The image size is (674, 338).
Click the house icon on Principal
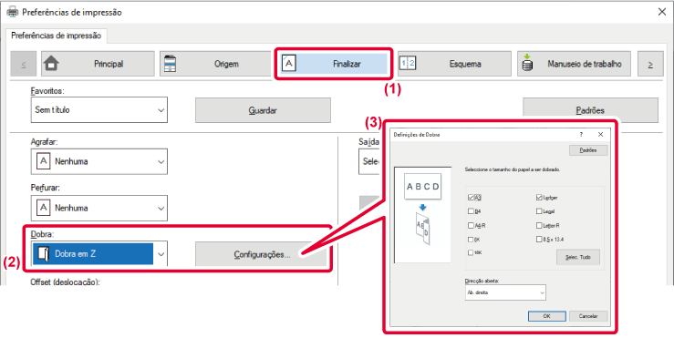[x=52, y=64]
